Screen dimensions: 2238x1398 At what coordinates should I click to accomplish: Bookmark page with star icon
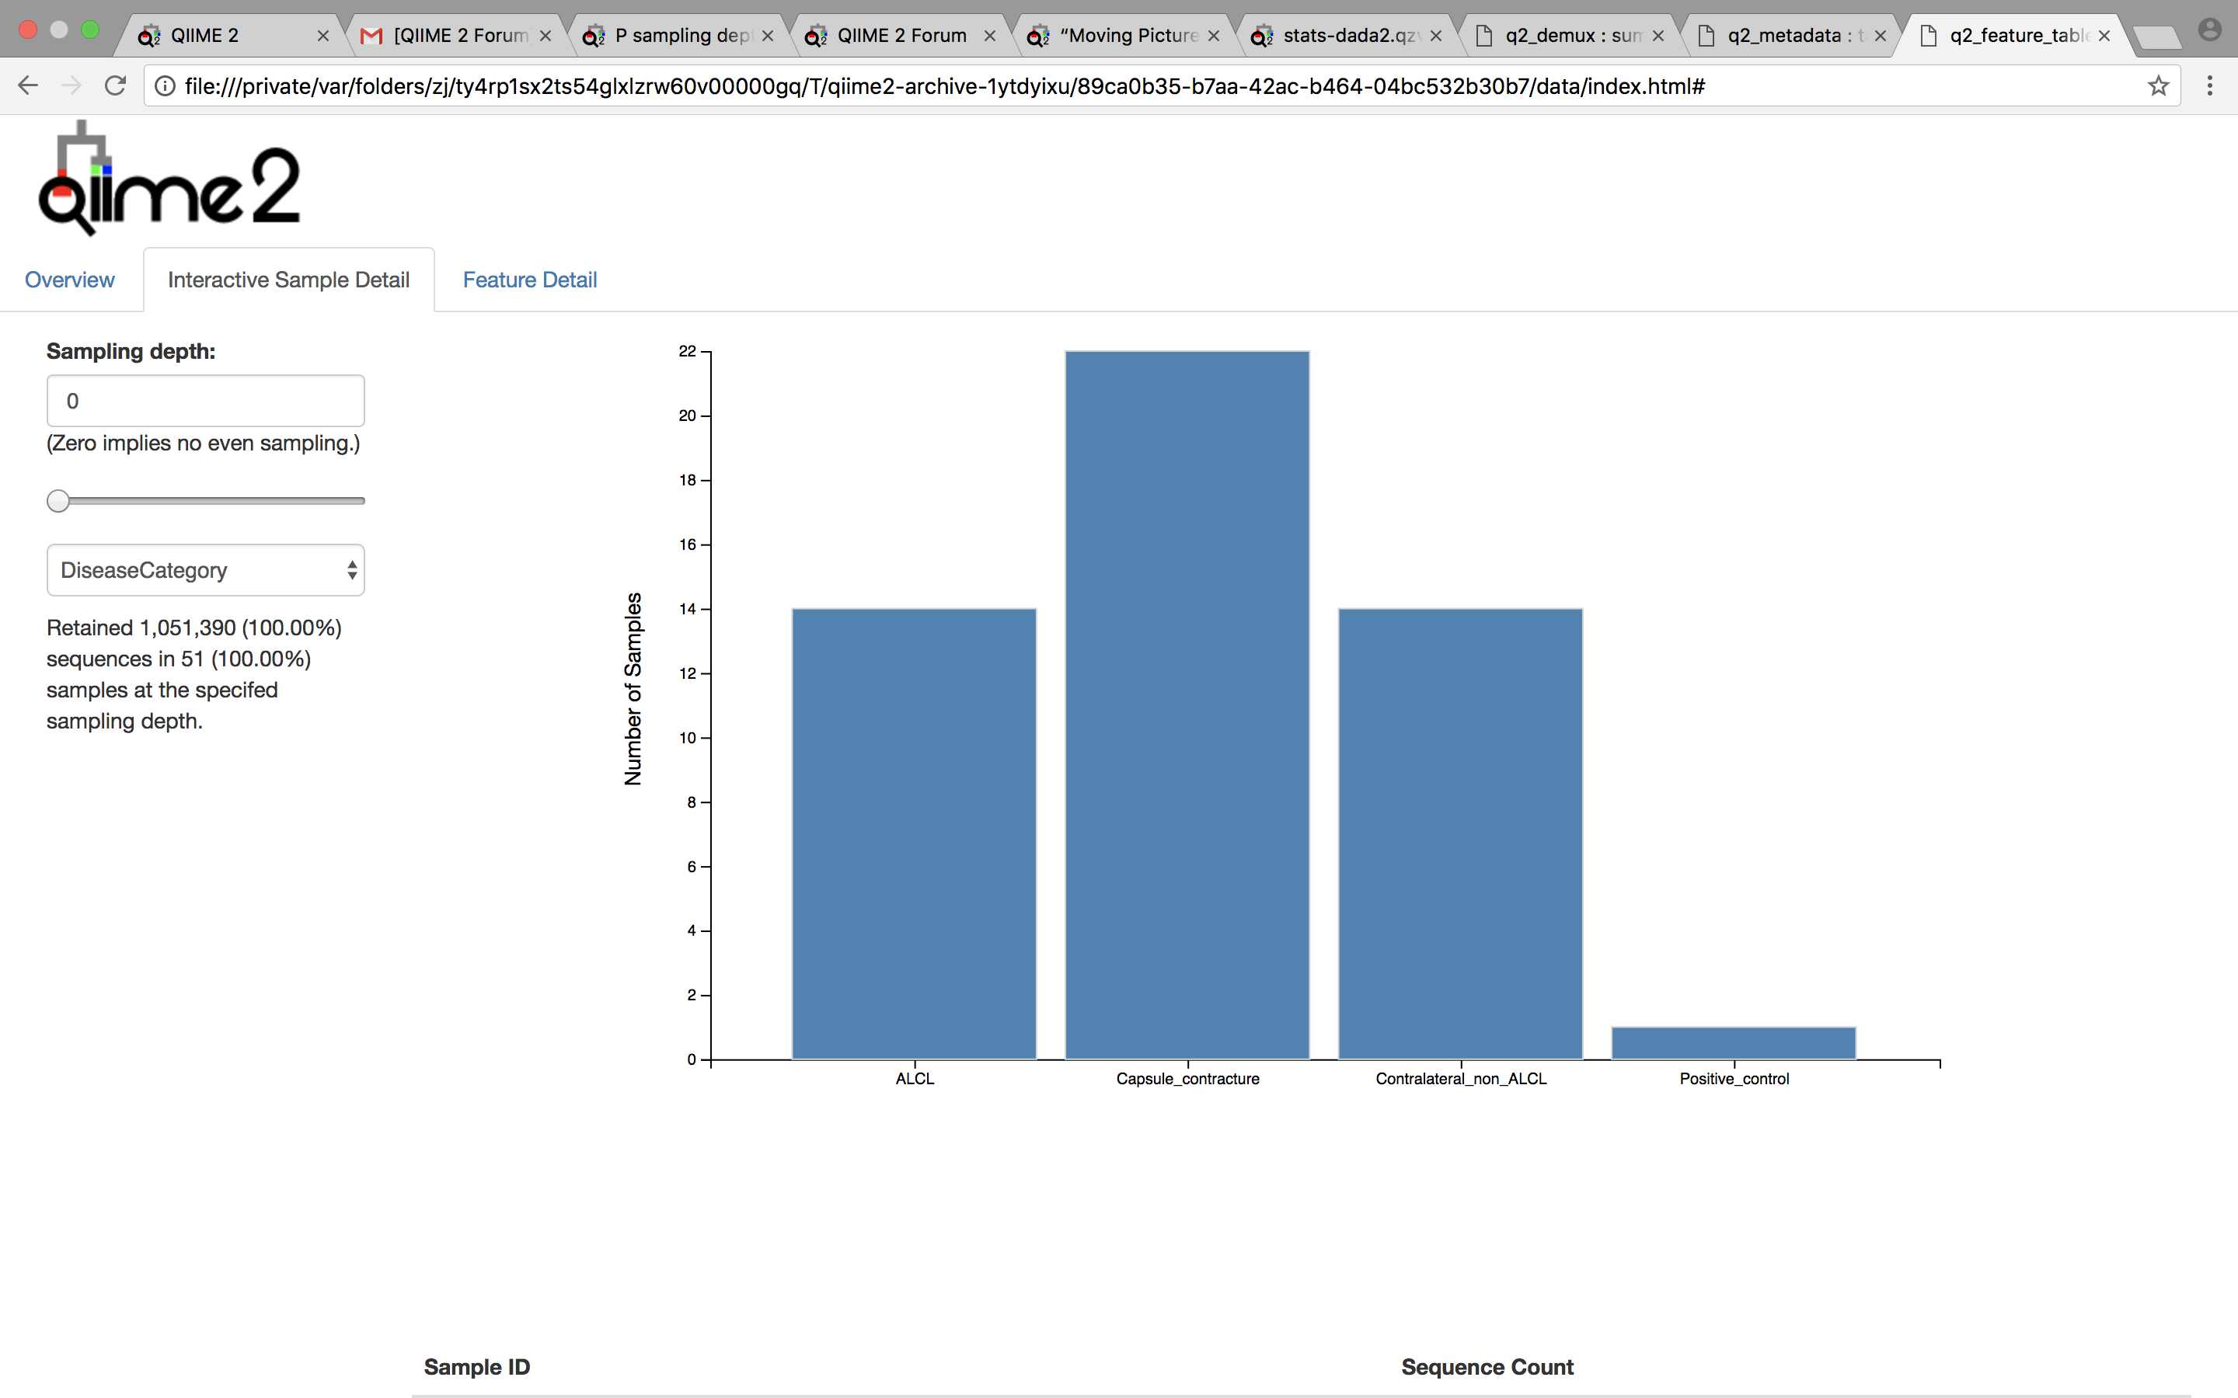[x=2157, y=86]
